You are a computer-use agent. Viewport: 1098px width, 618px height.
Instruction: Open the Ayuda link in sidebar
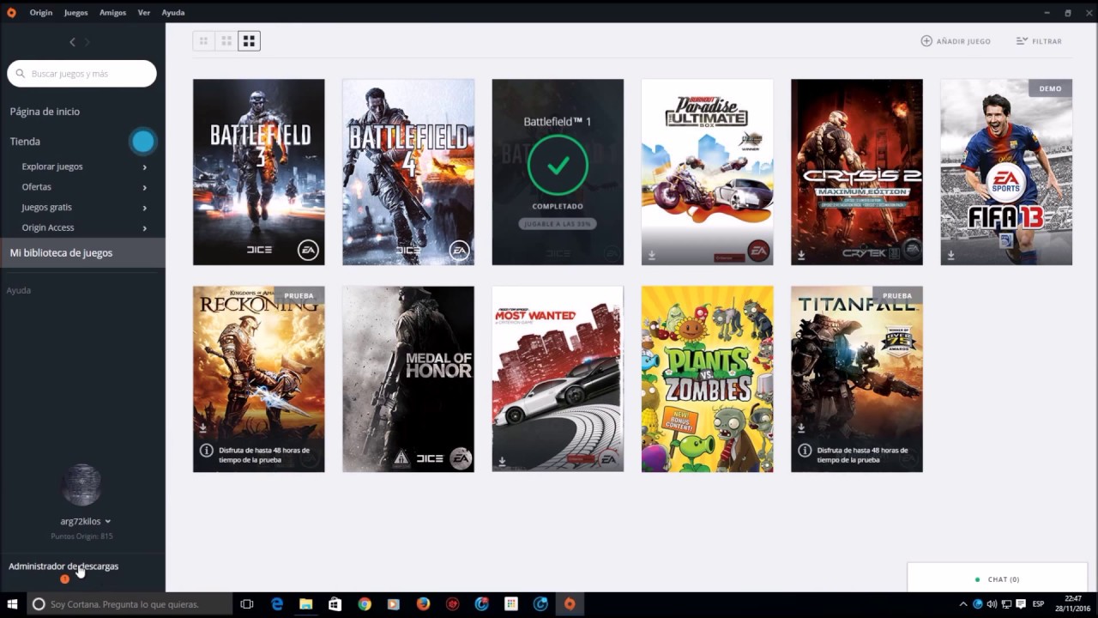point(19,290)
